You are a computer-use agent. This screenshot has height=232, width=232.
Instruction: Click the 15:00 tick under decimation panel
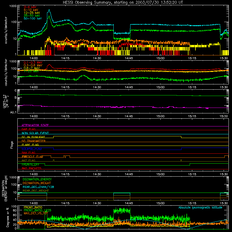point(160,203)
